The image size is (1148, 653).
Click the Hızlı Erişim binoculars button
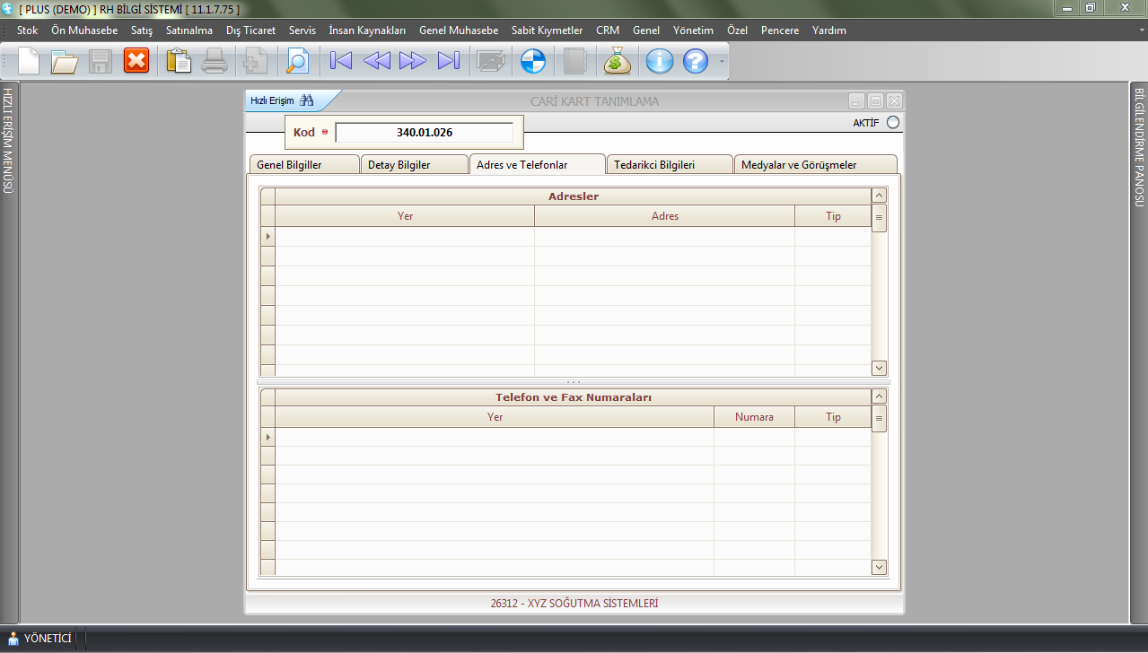307,100
